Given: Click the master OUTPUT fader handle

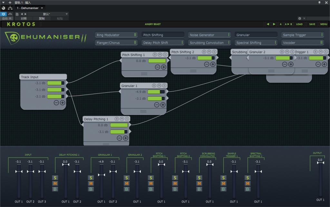Looking at the screenshot, I should click(x=321, y=163).
